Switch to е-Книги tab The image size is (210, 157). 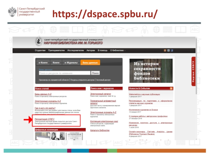[x=43, y=63]
